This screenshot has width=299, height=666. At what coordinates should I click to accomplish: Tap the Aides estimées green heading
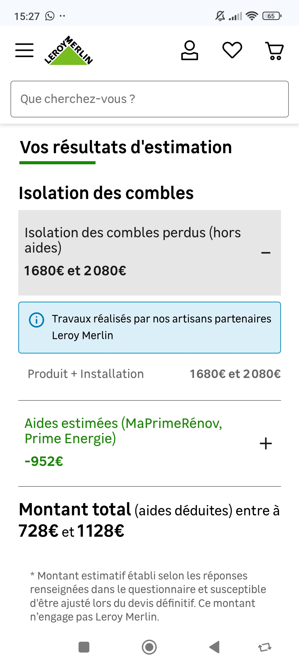click(x=123, y=431)
